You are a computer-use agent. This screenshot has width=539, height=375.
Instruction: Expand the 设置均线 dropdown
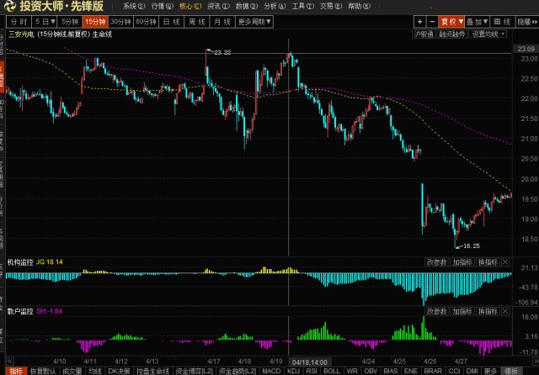[486, 34]
